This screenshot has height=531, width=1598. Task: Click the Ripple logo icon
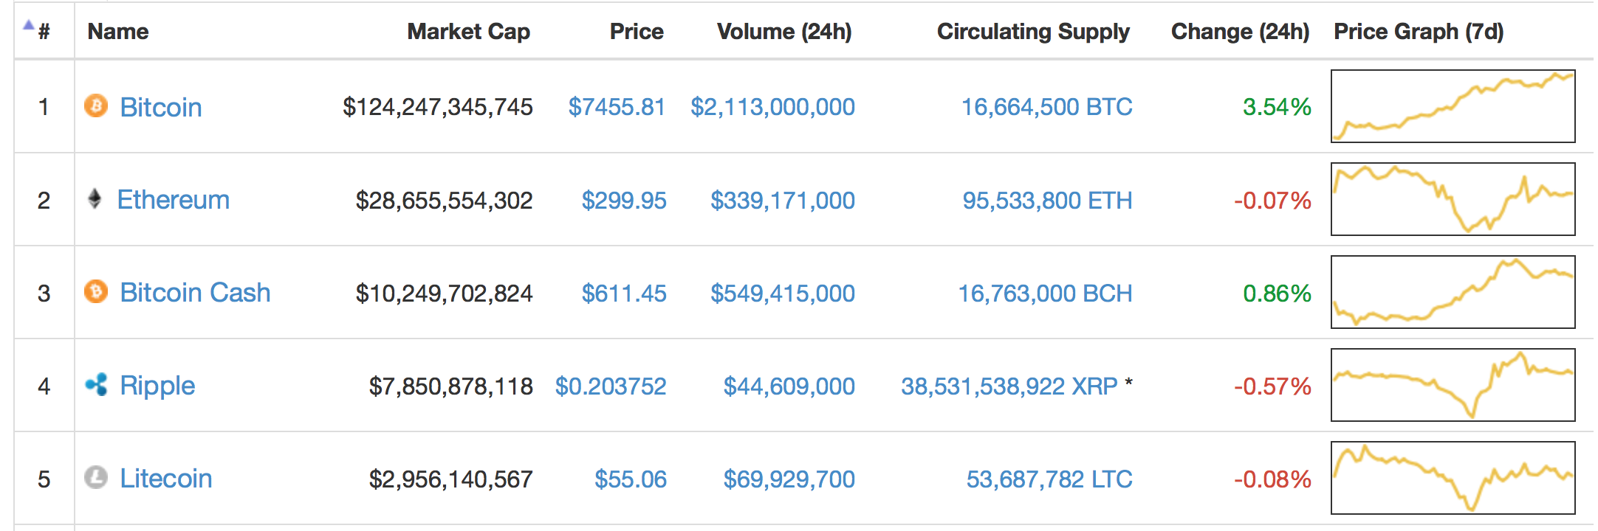click(96, 385)
